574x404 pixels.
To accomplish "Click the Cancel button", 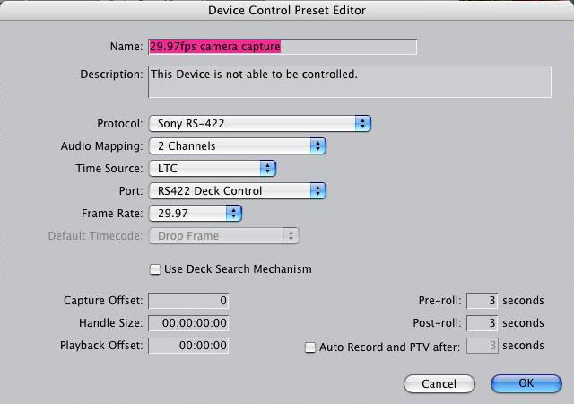I will pyautogui.click(x=439, y=383).
